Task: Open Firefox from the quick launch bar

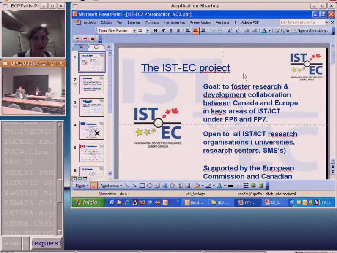Action: [142, 202]
